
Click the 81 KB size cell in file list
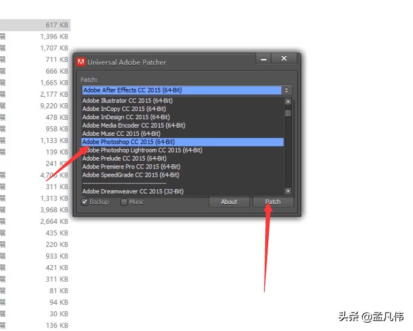[x=59, y=291]
